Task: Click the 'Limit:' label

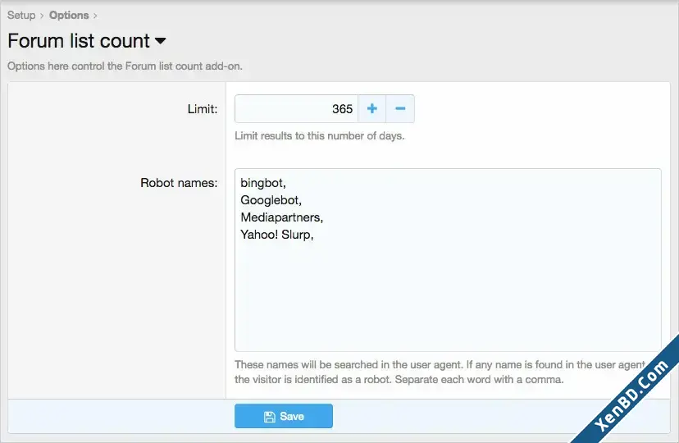Action: click(x=203, y=109)
